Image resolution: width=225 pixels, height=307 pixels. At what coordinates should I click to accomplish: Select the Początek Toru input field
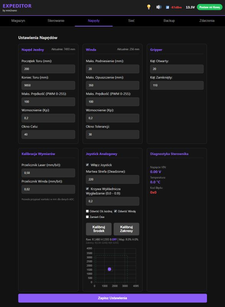tap(48, 69)
